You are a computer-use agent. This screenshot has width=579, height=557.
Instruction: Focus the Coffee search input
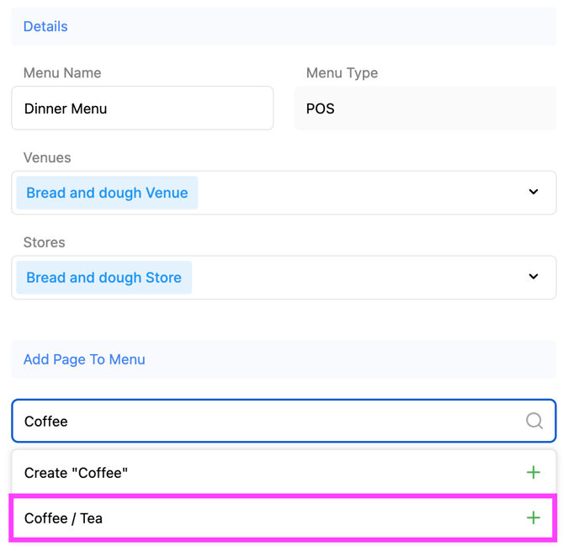pyautogui.click(x=252, y=421)
